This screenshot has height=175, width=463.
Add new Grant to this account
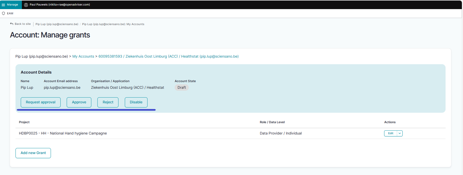click(x=33, y=153)
